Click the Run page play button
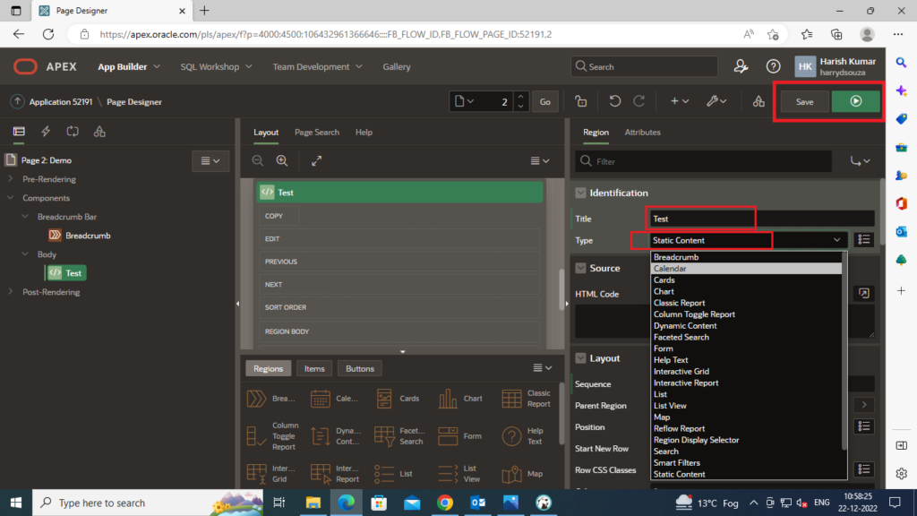This screenshot has height=516, width=917. pos(855,101)
